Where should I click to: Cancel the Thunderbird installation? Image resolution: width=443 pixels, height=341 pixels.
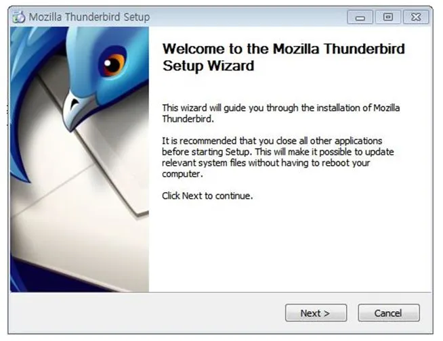(x=389, y=313)
